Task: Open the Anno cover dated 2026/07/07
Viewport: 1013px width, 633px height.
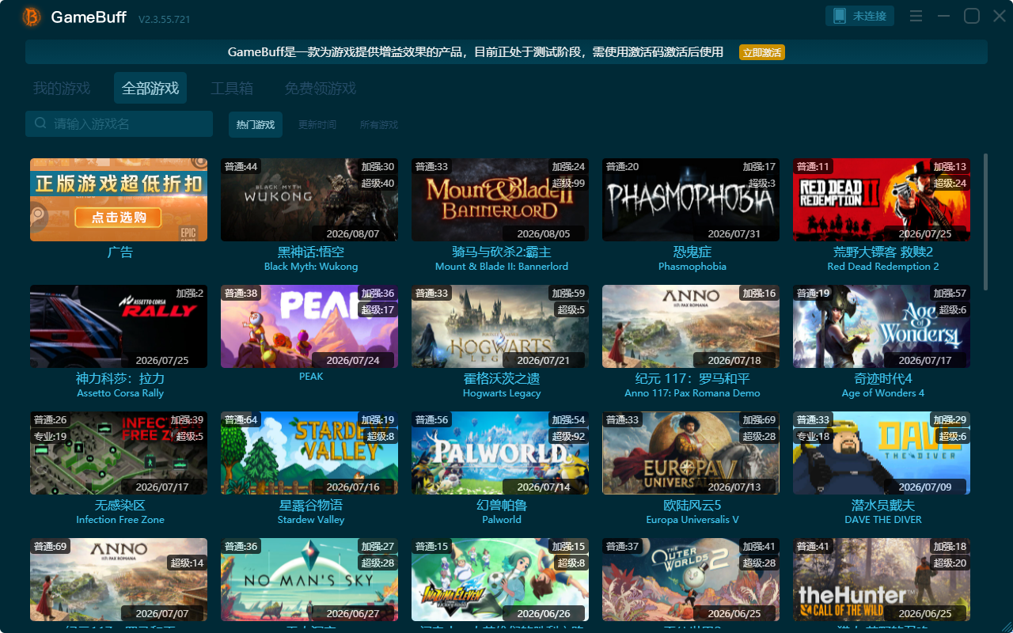Action: click(x=119, y=579)
